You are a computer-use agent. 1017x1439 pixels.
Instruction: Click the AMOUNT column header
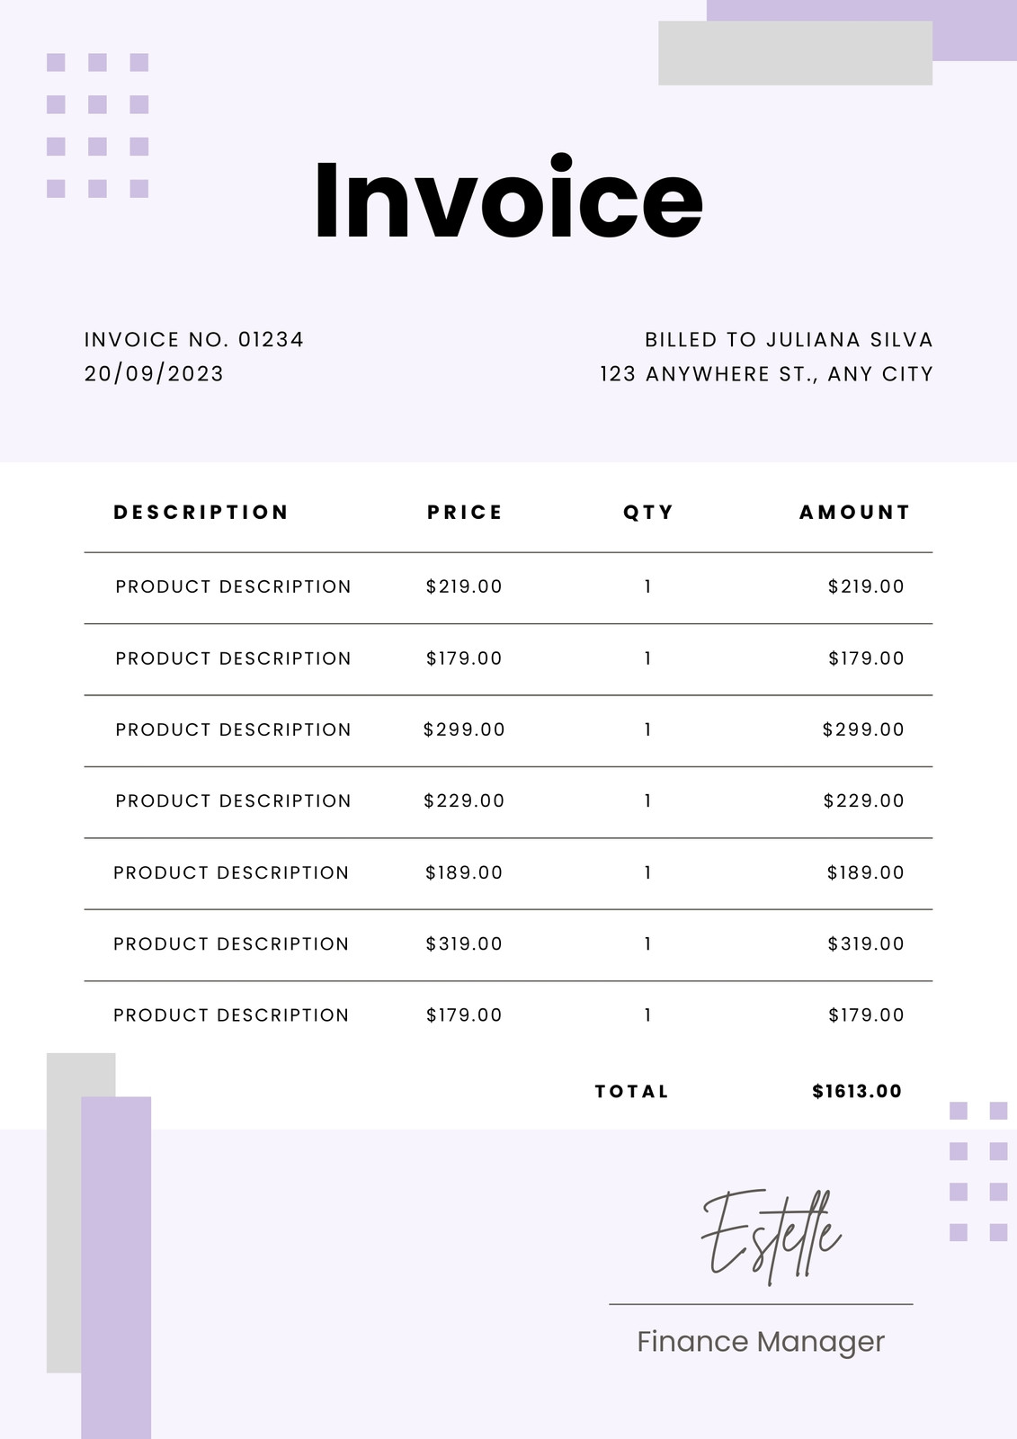854,513
